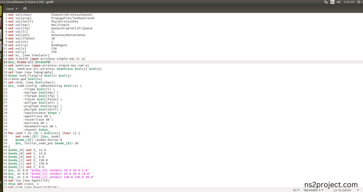363x192 pixels.
Task: Click the '$topo load_flatgrid' line
Action: pyautogui.click(x=40, y=76)
